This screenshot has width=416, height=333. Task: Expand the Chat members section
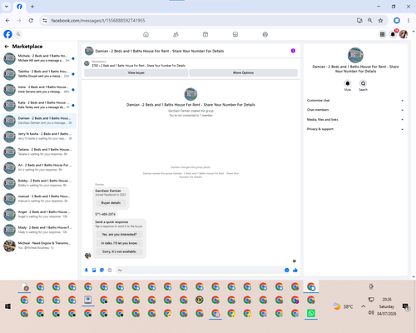pyautogui.click(x=355, y=110)
